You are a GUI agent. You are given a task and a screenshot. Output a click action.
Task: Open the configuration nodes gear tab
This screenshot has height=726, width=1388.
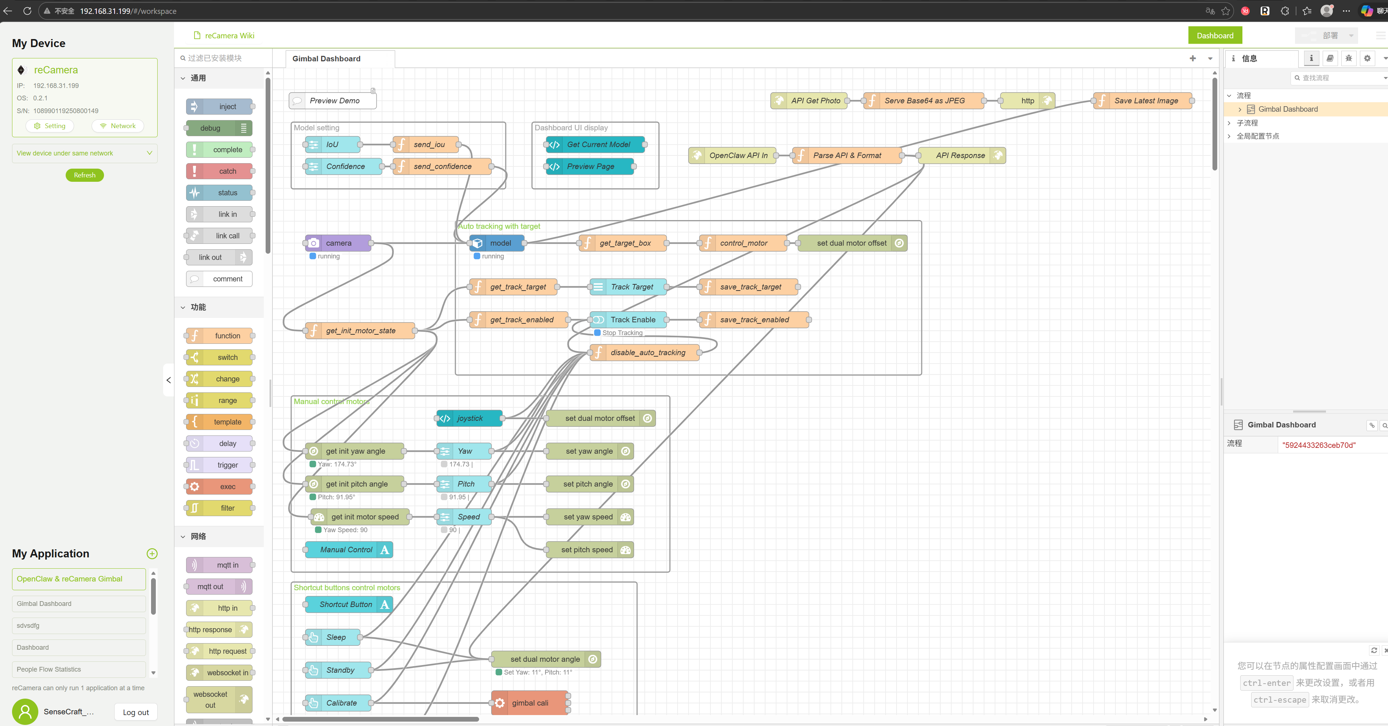coord(1367,58)
